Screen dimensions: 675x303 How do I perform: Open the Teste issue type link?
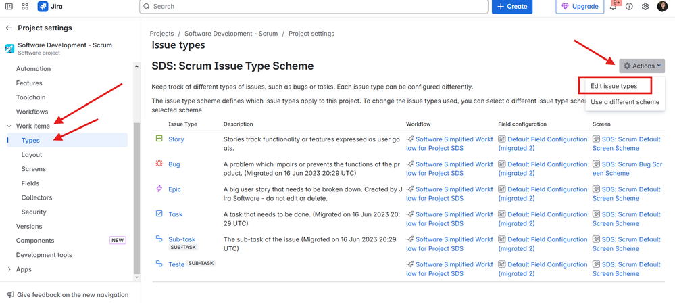point(176,264)
